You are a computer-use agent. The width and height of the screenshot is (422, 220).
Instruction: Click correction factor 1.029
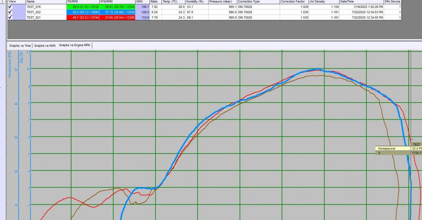point(305,7)
